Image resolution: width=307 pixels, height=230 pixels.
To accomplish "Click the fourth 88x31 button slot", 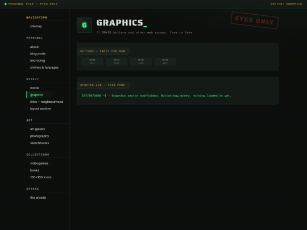I will tap(165, 61).
